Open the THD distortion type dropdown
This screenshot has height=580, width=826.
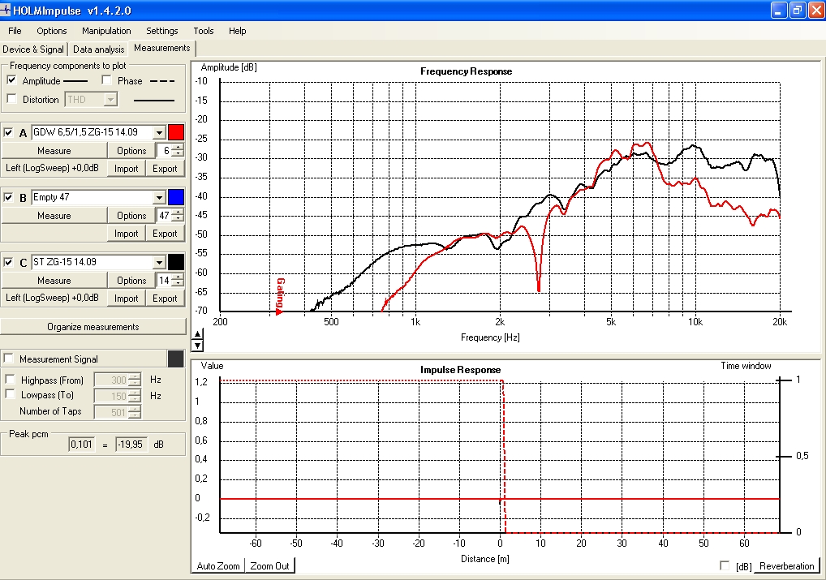point(110,99)
